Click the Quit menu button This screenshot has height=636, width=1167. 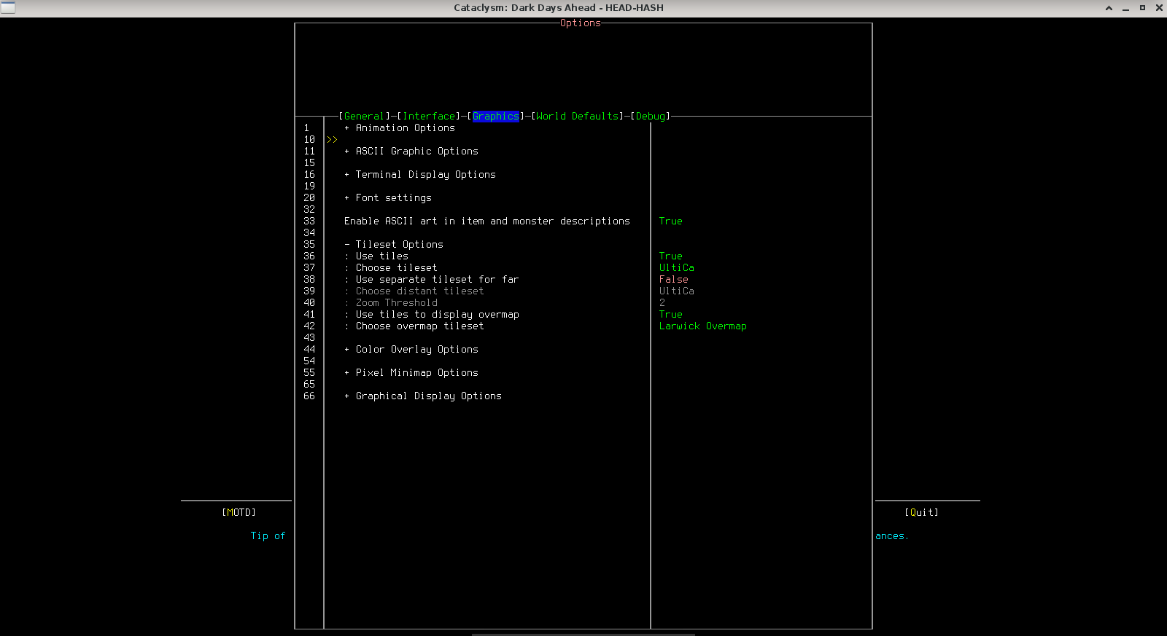click(x=921, y=513)
